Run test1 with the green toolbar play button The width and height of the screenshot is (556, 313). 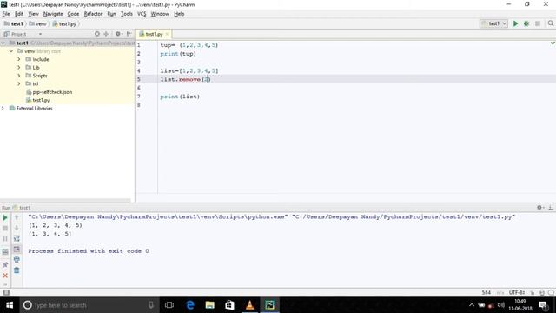(x=515, y=23)
